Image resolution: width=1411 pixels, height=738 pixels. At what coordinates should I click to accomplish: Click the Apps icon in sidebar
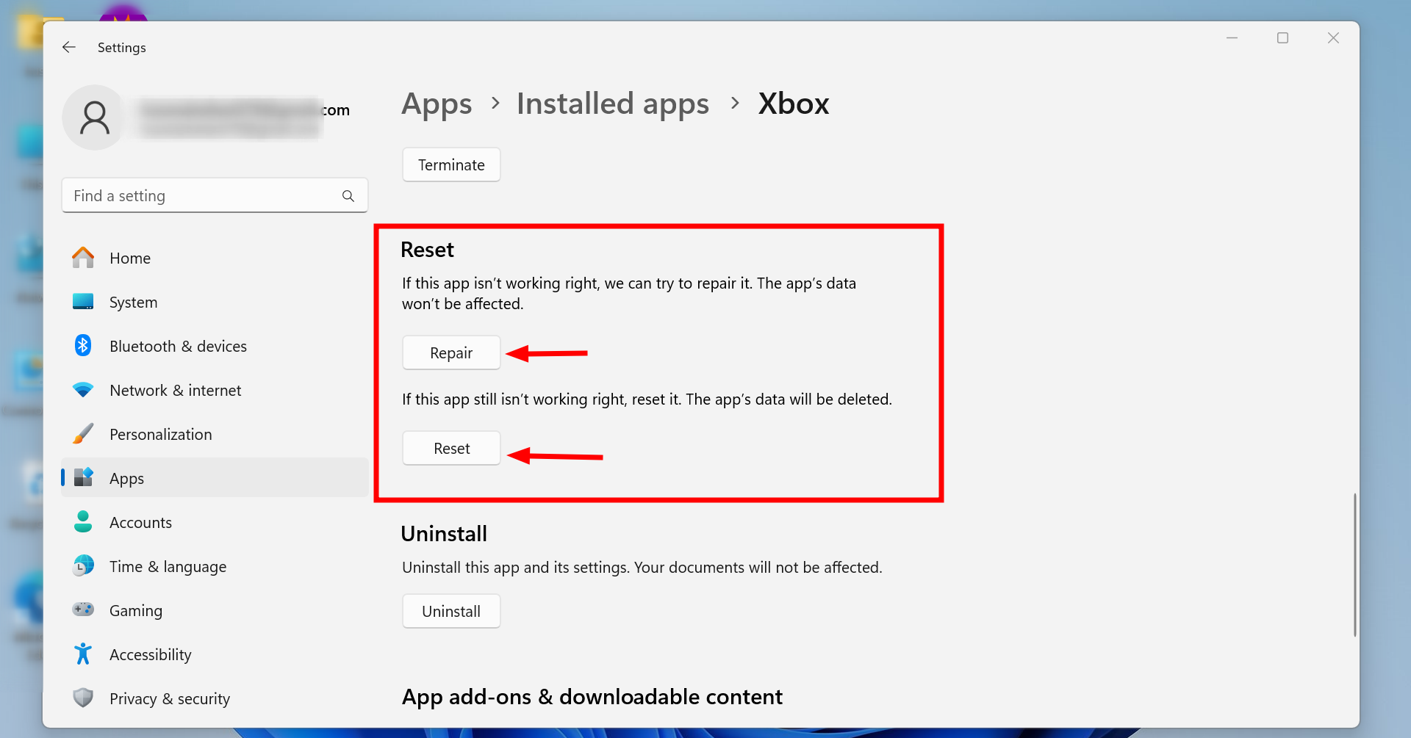pyautogui.click(x=83, y=478)
